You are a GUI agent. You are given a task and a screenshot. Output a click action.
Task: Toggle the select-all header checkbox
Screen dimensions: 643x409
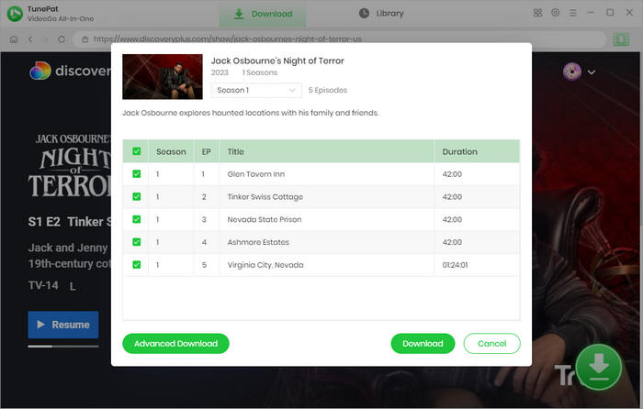point(137,151)
